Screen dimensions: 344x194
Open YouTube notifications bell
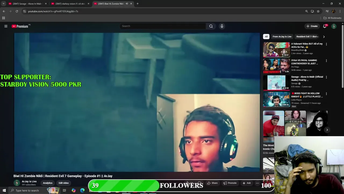[325, 26]
